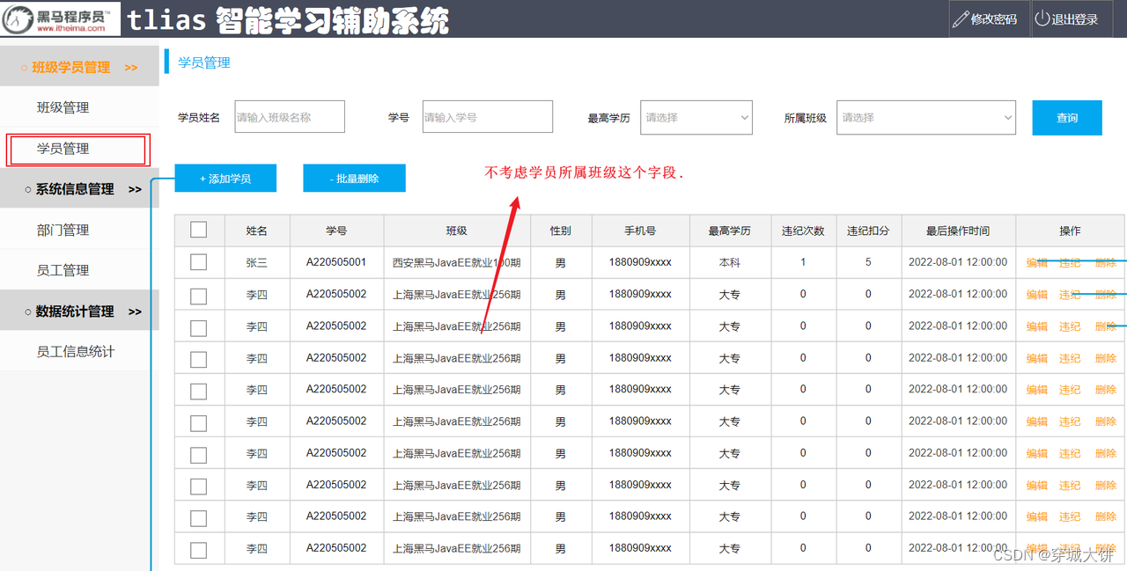Click 违纪 in the 张三 row
Viewport: 1127px width, 571px height.
[x=1070, y=262]
